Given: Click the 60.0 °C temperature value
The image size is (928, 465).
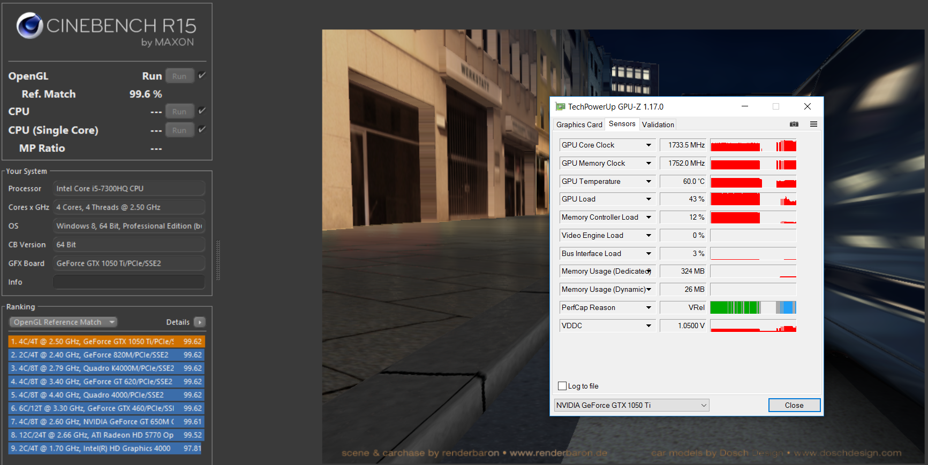Looking at the screenshot, I should (683, 182).
